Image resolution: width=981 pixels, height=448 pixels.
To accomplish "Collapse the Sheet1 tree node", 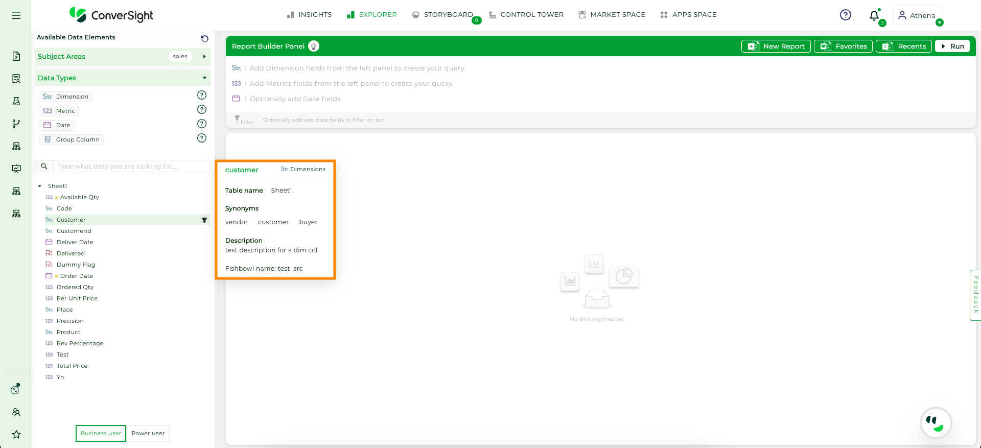I will click(x=40, y=186).
